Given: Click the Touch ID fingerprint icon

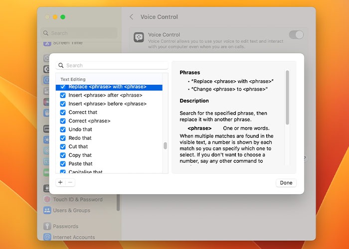Looking at the screenshot, I should coord(47,199).
